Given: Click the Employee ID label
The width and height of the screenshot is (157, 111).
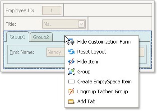Looking at the screenshot, I should pyautogui.click(x=20, y=11).
